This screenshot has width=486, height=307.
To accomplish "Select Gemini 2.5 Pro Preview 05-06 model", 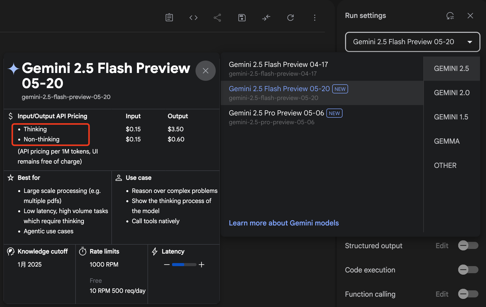I will click(x=322, y=117).
